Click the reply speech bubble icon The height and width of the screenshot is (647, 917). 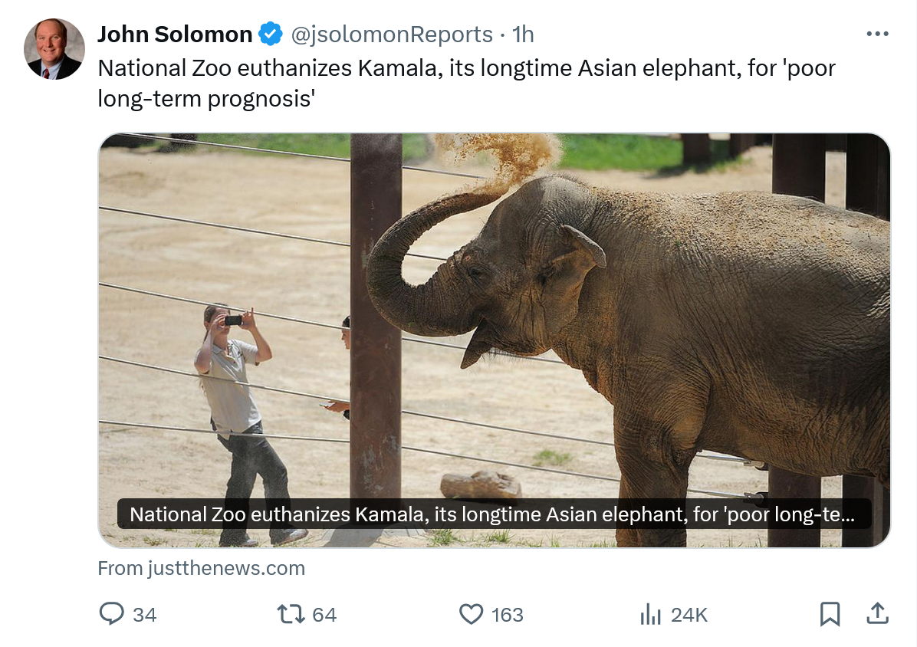click(112, 614)
